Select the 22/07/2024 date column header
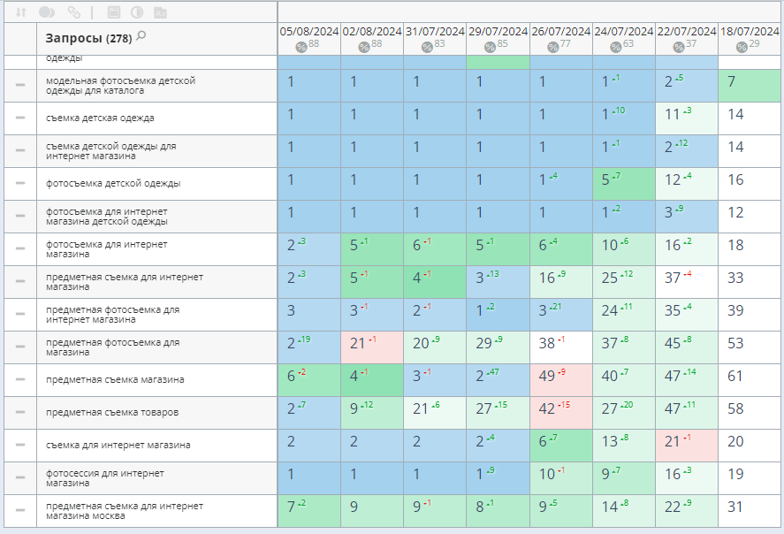784x534 pixels. [687, 31]
